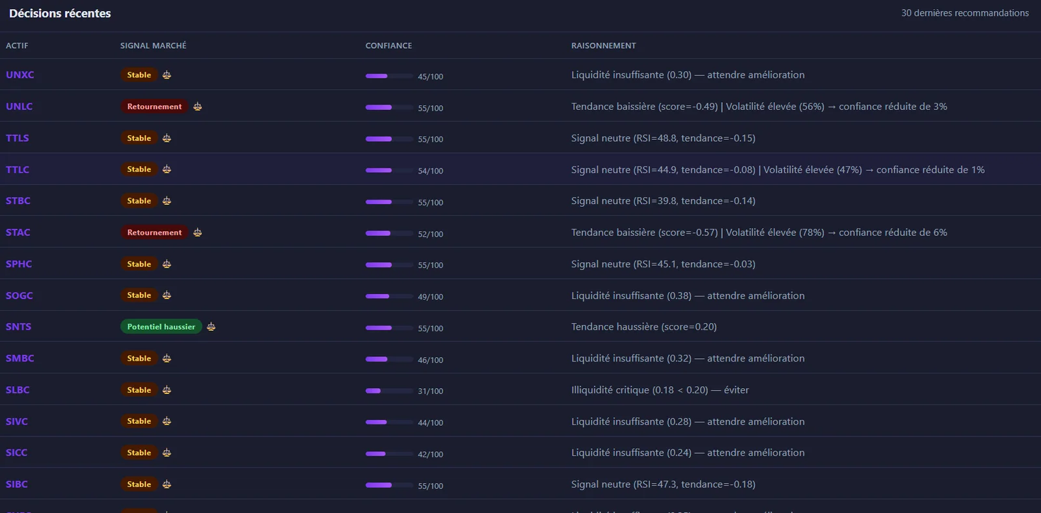Click the 'Décisions récentes' heading
Viewport: 1041px width, 513px height.
pos(60,13)
